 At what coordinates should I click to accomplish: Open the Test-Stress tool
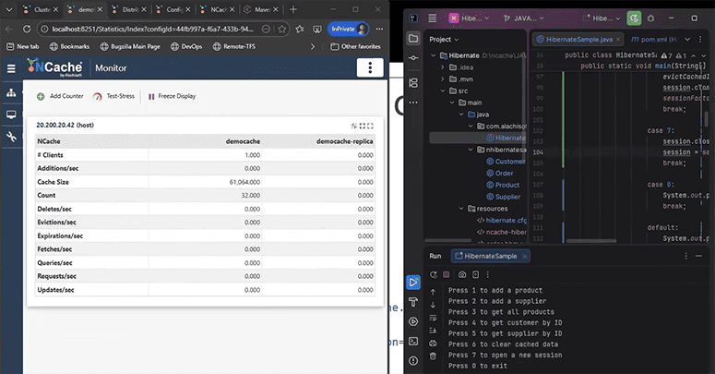pyautogui.click(x=114, y=96)
